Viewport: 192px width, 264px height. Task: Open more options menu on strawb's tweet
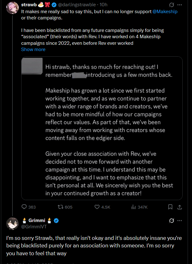[180, 5]
